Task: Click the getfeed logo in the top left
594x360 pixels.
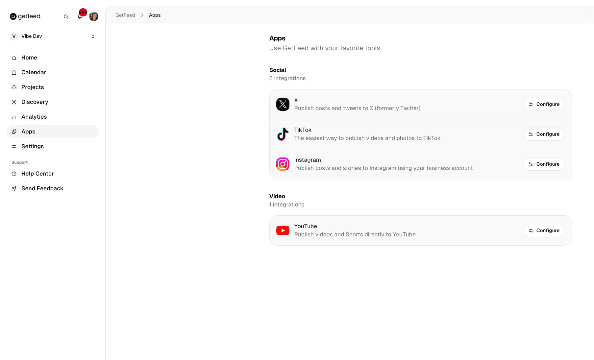Action: (26, 16)
